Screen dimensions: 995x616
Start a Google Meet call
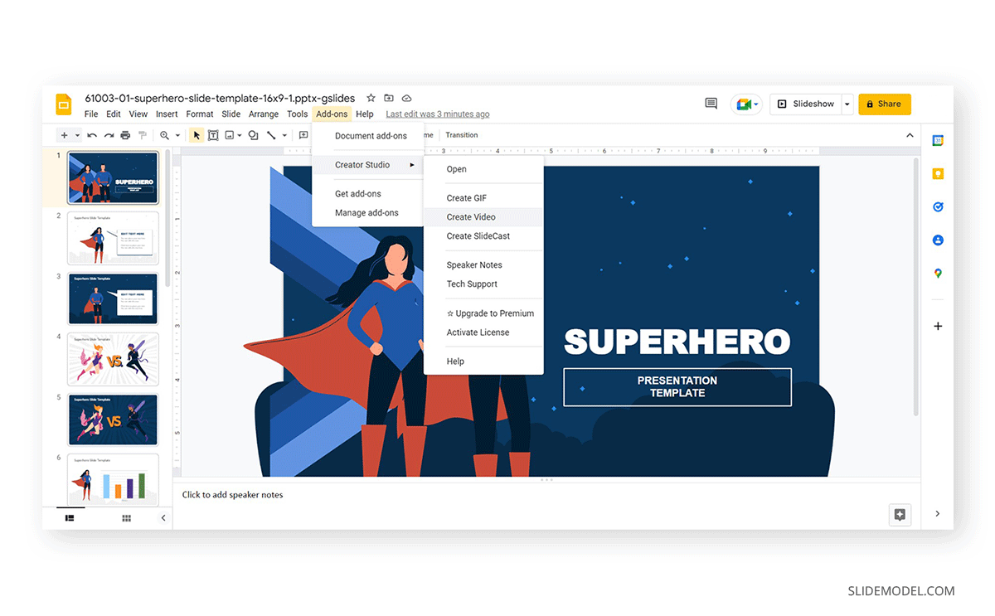746,104
